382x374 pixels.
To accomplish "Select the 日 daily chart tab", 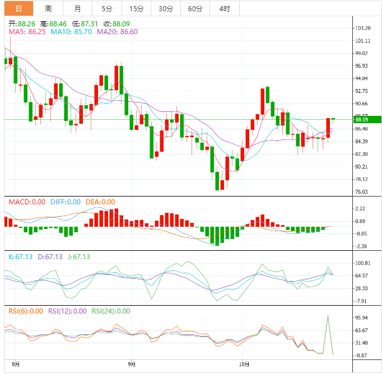I will tap(18, 8).
